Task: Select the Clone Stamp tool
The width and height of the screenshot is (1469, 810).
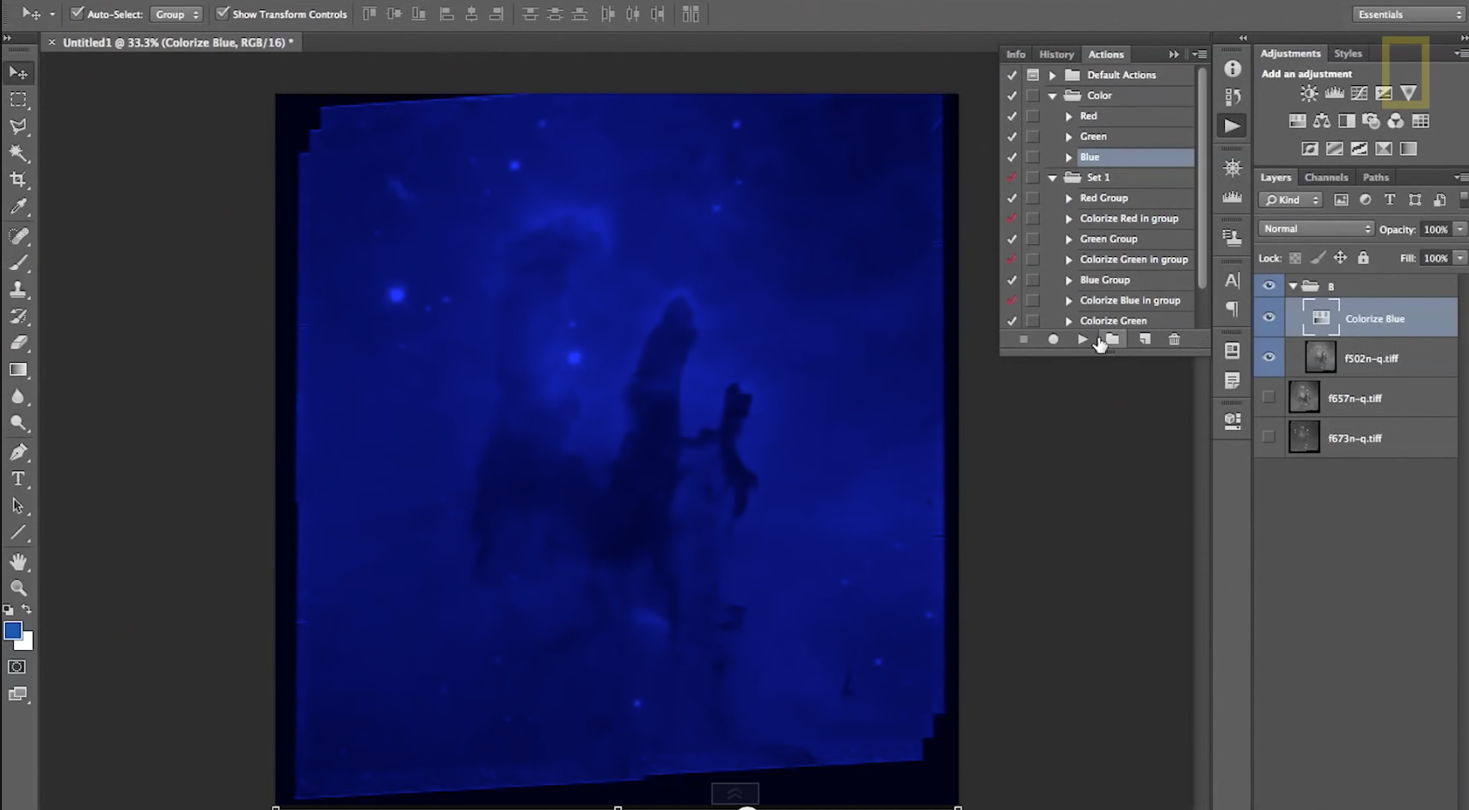Action: (x=18, y=289)
